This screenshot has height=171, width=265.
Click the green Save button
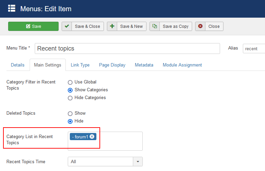click(33, 26)
